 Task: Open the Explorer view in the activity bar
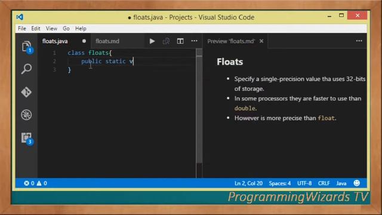pos(26,47)
